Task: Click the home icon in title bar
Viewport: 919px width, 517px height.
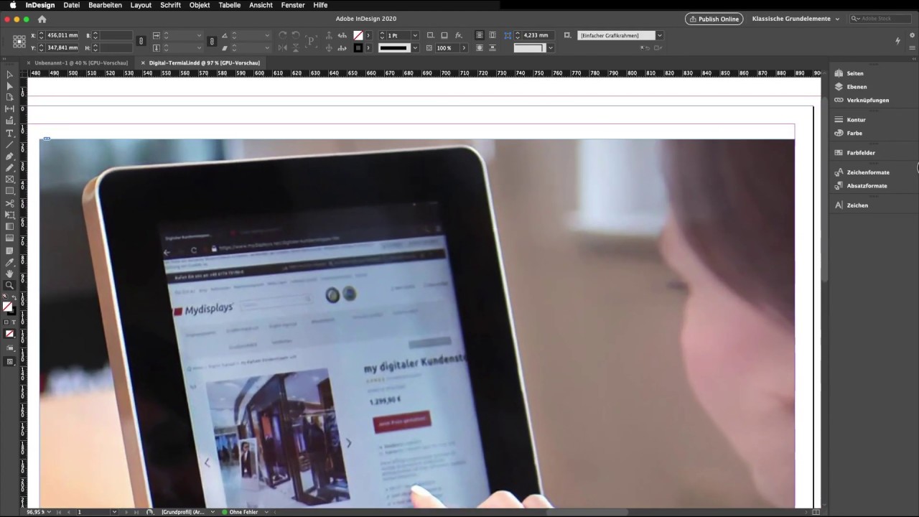Action: click(42, 19)
